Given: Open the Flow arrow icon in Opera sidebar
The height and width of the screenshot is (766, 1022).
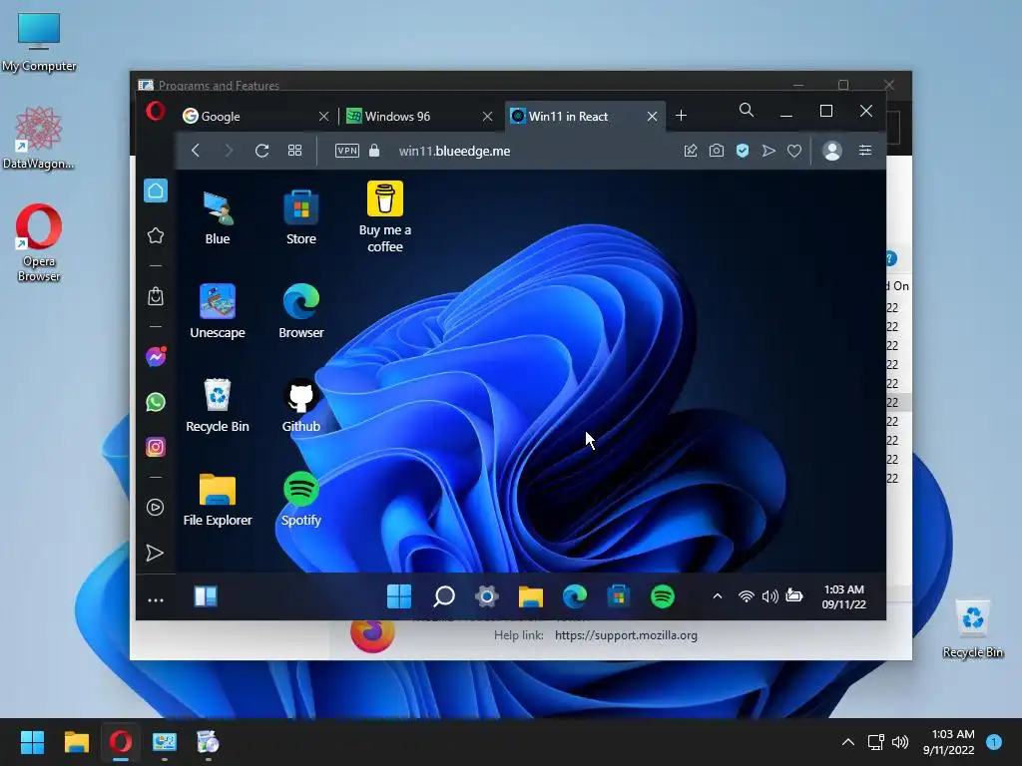Looking at the screenshot, I should coord(155,553).
